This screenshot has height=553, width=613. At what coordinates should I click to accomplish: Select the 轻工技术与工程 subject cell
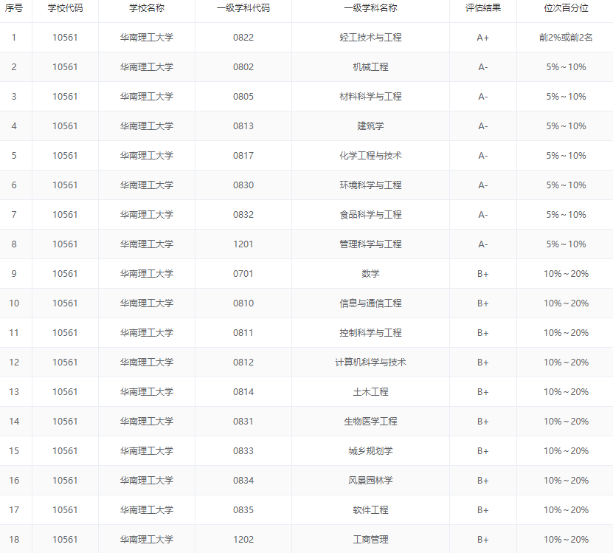[x=370, y=37]
